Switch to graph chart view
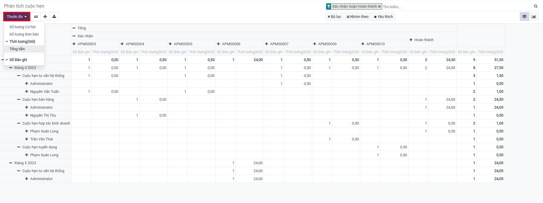This screenshot has width=543, height=203. click(534, 17)
